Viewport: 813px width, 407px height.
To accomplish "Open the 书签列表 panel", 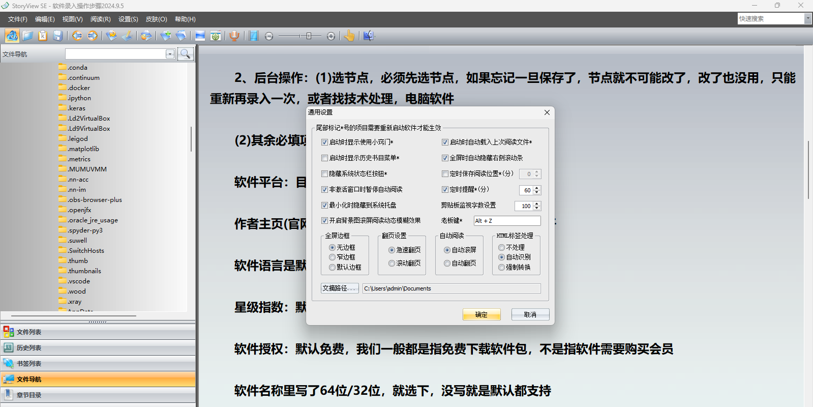I will coord(98,363).
